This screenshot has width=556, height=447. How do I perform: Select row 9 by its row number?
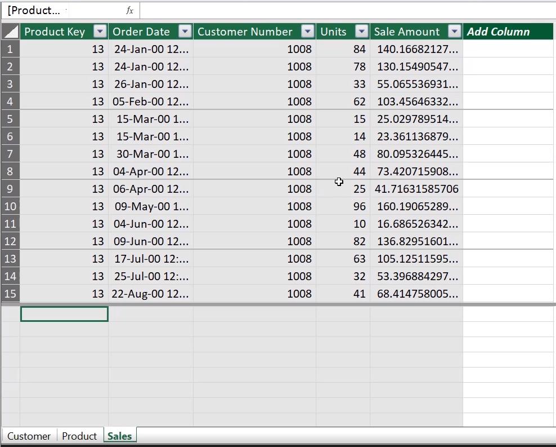tap(10, 189)
